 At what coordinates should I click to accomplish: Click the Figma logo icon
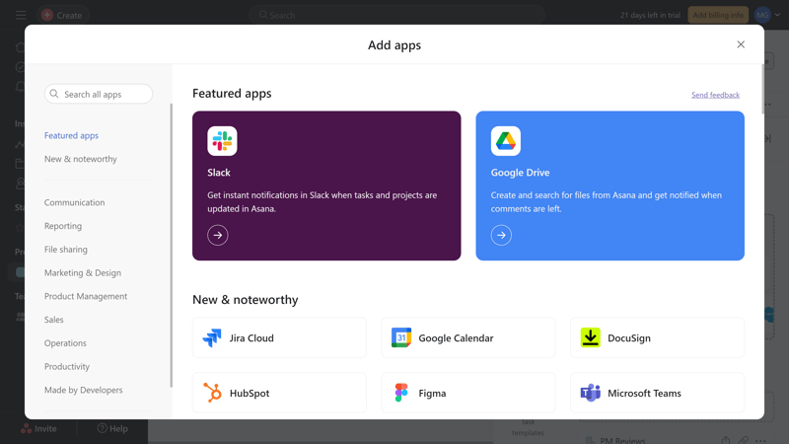(401, 393)
